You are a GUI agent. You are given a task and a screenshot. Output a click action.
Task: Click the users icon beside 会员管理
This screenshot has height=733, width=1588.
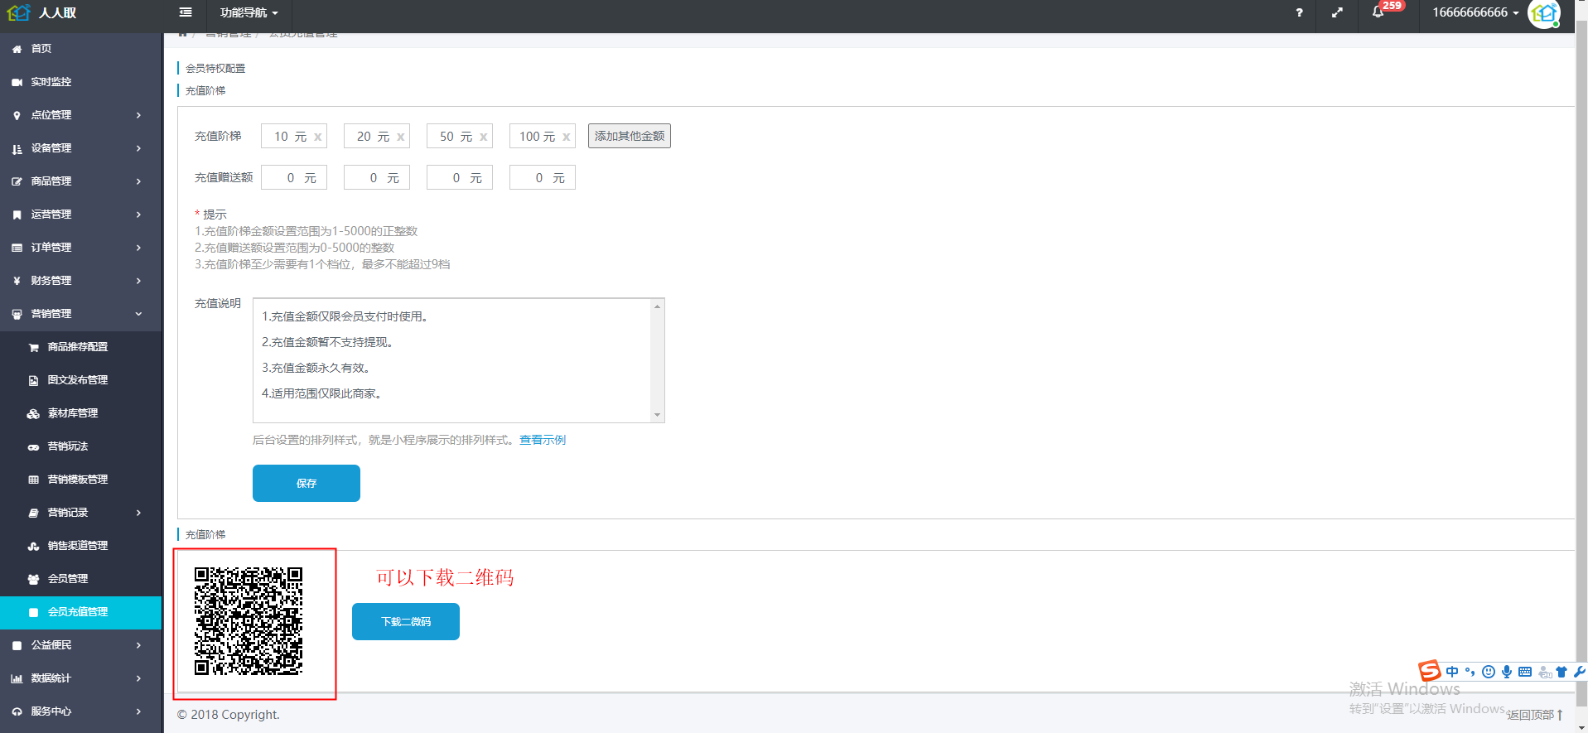tap(33, 579)
